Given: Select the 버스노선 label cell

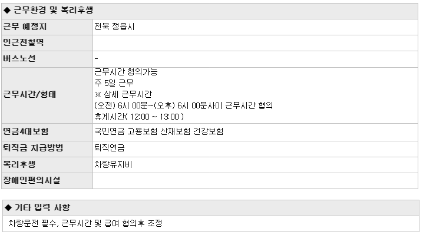Looking at the screenshot, I should pos(47,59).
